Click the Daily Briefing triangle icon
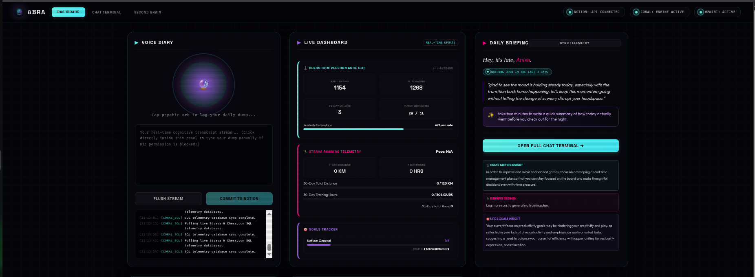 pyautogui.click(x=484, y=43)
